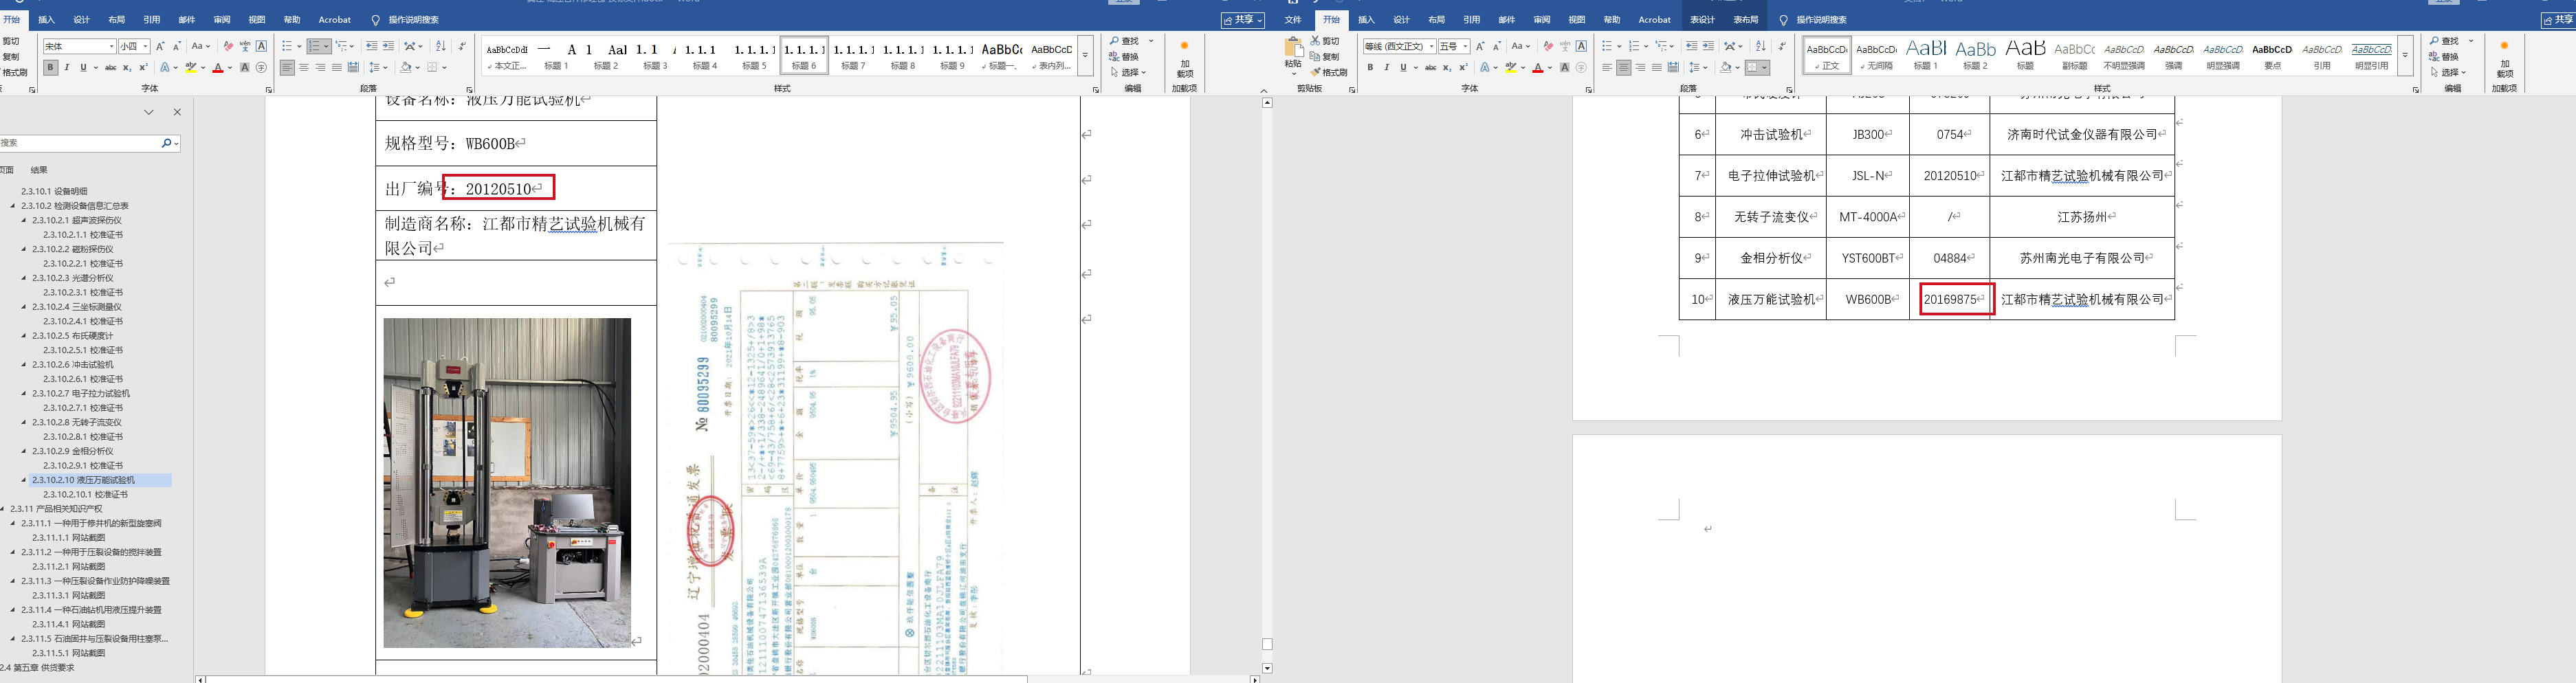Click Increase Indent icon in right window
Viewport: 2576px width, 683px height.
tap(1708, 46)
